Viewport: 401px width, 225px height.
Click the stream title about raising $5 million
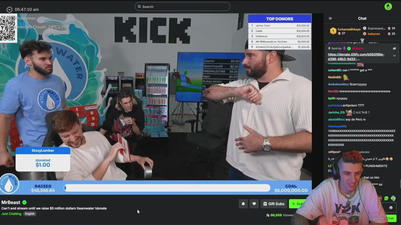tap(54, 208)
